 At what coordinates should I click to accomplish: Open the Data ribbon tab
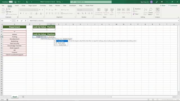click(51, 6)
